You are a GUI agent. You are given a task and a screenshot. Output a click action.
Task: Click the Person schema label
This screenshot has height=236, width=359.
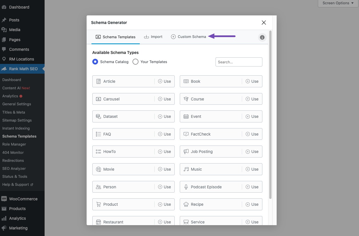click(110, 187)
